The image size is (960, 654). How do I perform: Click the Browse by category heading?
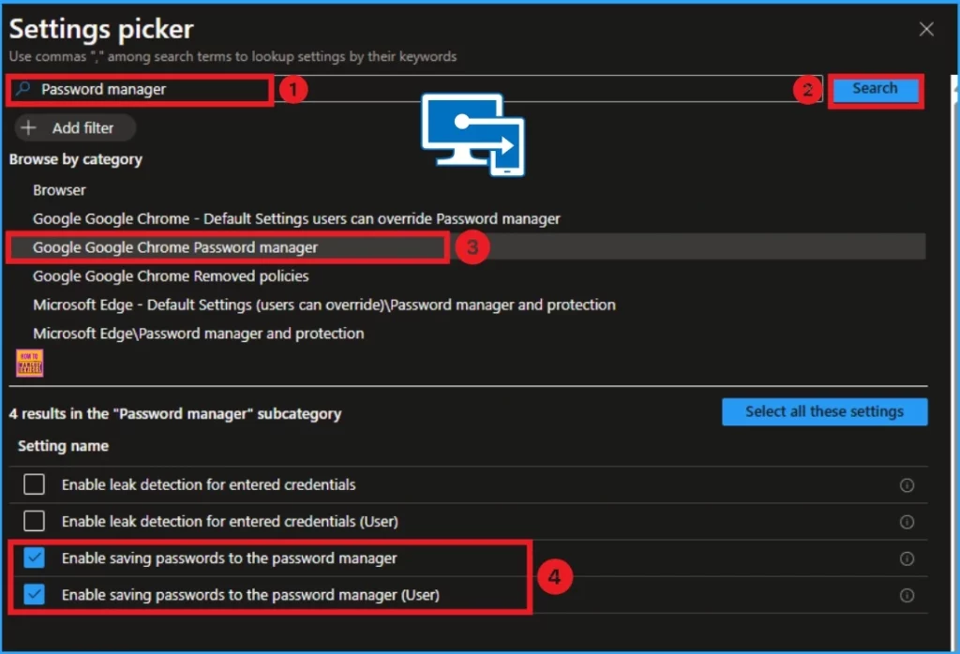tap(75, 159)
